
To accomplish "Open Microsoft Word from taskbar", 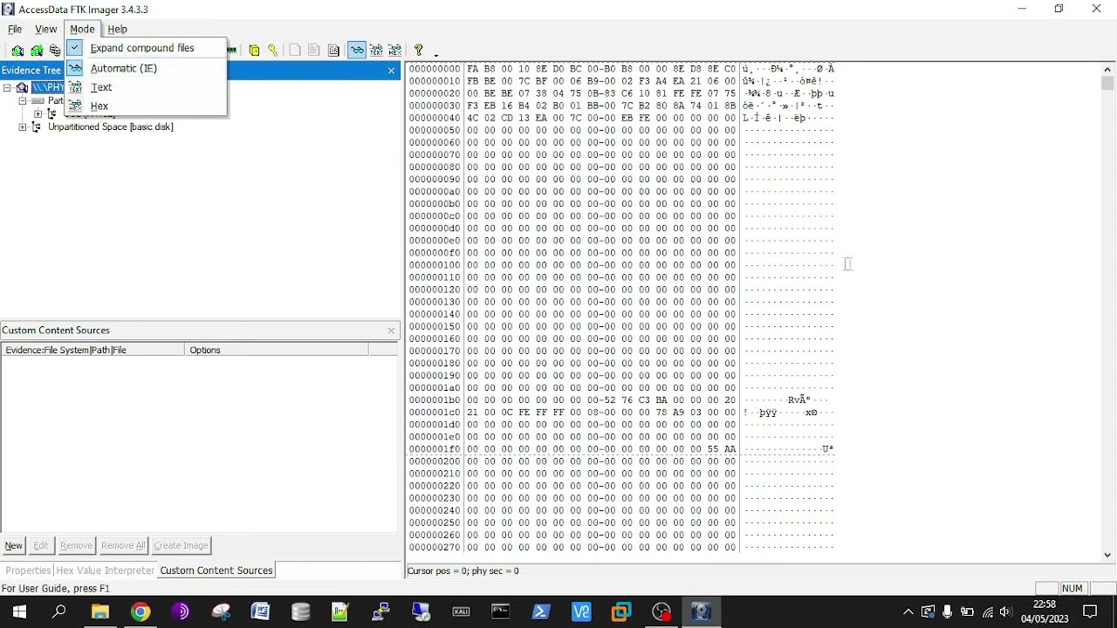I will [260, 612].
